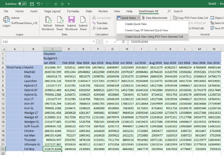Click the Refresh Sheet icon
Image resolution: width=224 pixels, height=155 pixels.
coord(60,20)
